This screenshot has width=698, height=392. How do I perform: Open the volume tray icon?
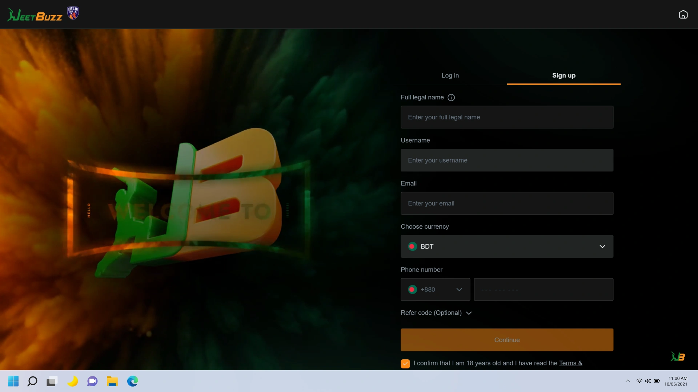point(648,381)
